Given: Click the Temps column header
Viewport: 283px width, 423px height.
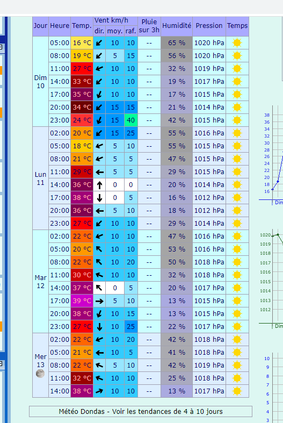Looking at the screenshot, I should click(237, 26).
